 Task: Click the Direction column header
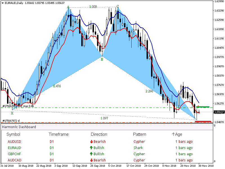pos(99,134)
